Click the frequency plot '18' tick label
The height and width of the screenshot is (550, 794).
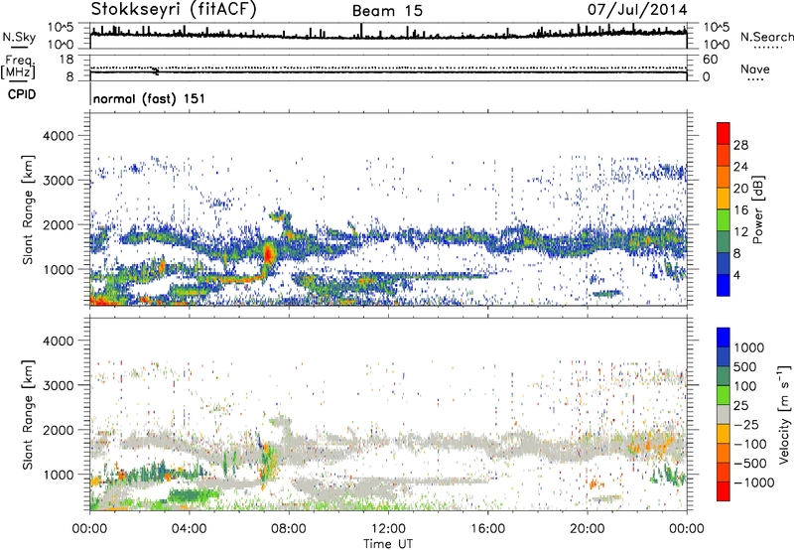coord(66,60)
